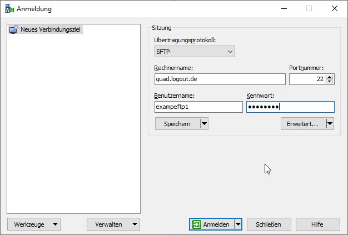Open the Werkzeuge menu button
The width and height of the screenshot is (348, 235).
click(33, 224)
